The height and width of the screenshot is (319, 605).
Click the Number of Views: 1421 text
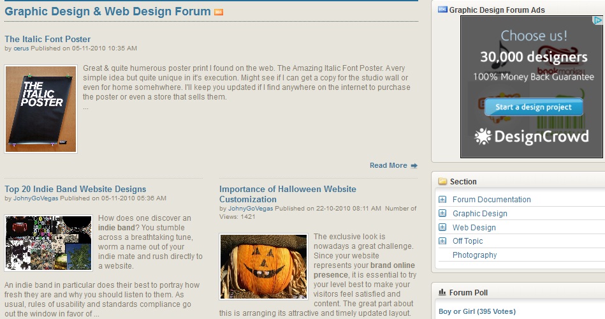pyautogui.click(x=317, y=212)
